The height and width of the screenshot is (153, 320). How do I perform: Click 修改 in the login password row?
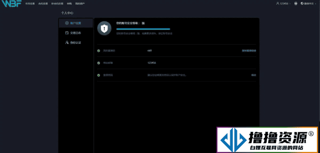(254, 75)
